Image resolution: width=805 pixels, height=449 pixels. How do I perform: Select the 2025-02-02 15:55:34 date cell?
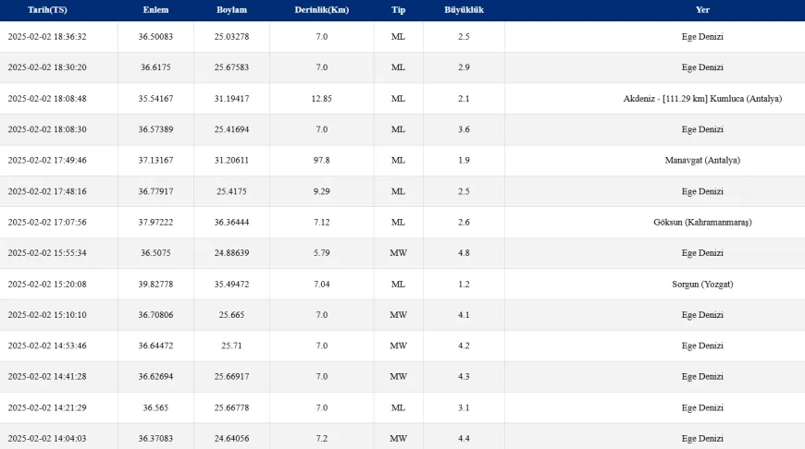point(47,253)
